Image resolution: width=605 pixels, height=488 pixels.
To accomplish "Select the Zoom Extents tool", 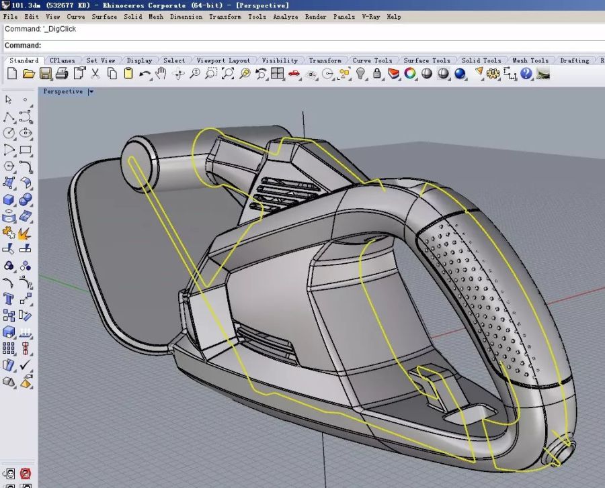I will coord(228,74).
